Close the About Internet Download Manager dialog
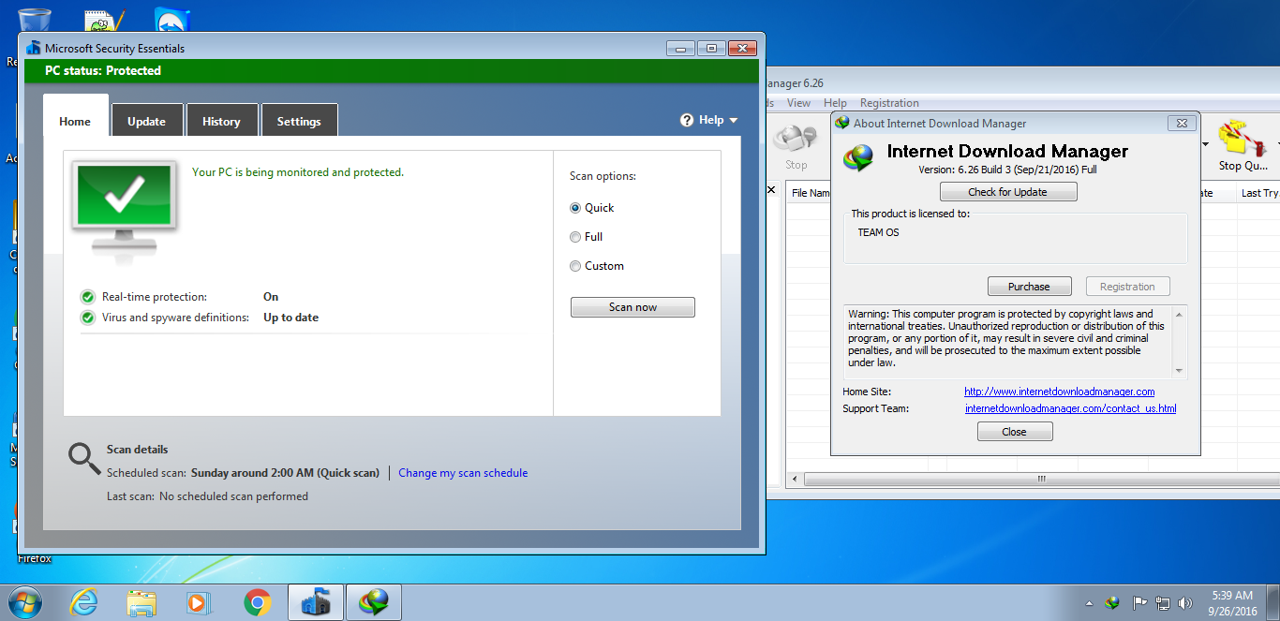Image resolution: width=1280 pixels, height=621 pixels. pyautogui.click(x=1183, y=123)
